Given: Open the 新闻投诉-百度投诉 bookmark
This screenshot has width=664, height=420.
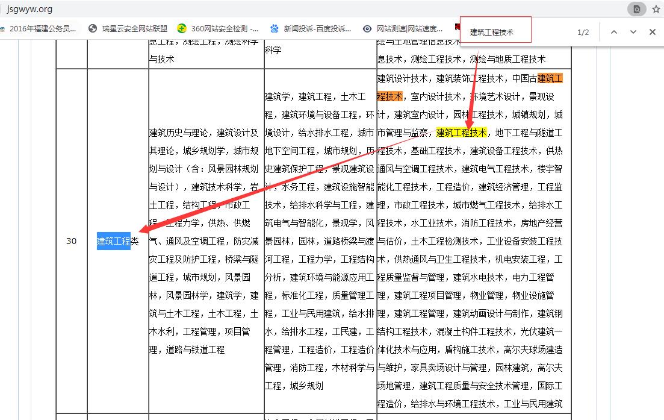Looking at the screenshot, I should [x=311, y=29].
